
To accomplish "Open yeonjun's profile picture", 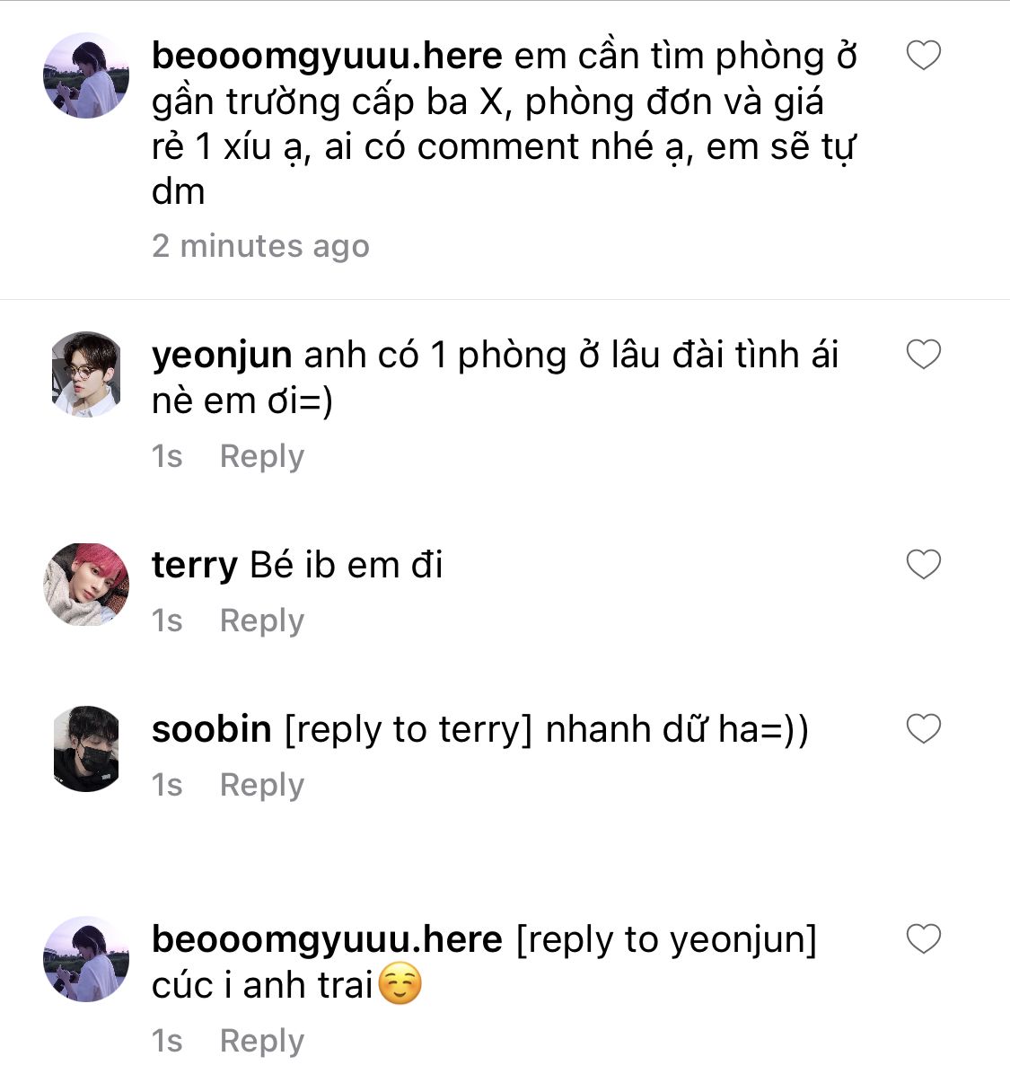I will (86, 374).
